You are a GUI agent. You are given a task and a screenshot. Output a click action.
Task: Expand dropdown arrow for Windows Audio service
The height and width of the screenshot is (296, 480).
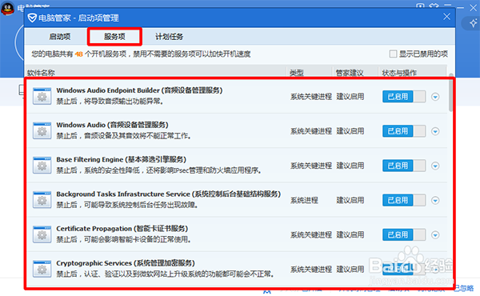[x=435, y=131]
